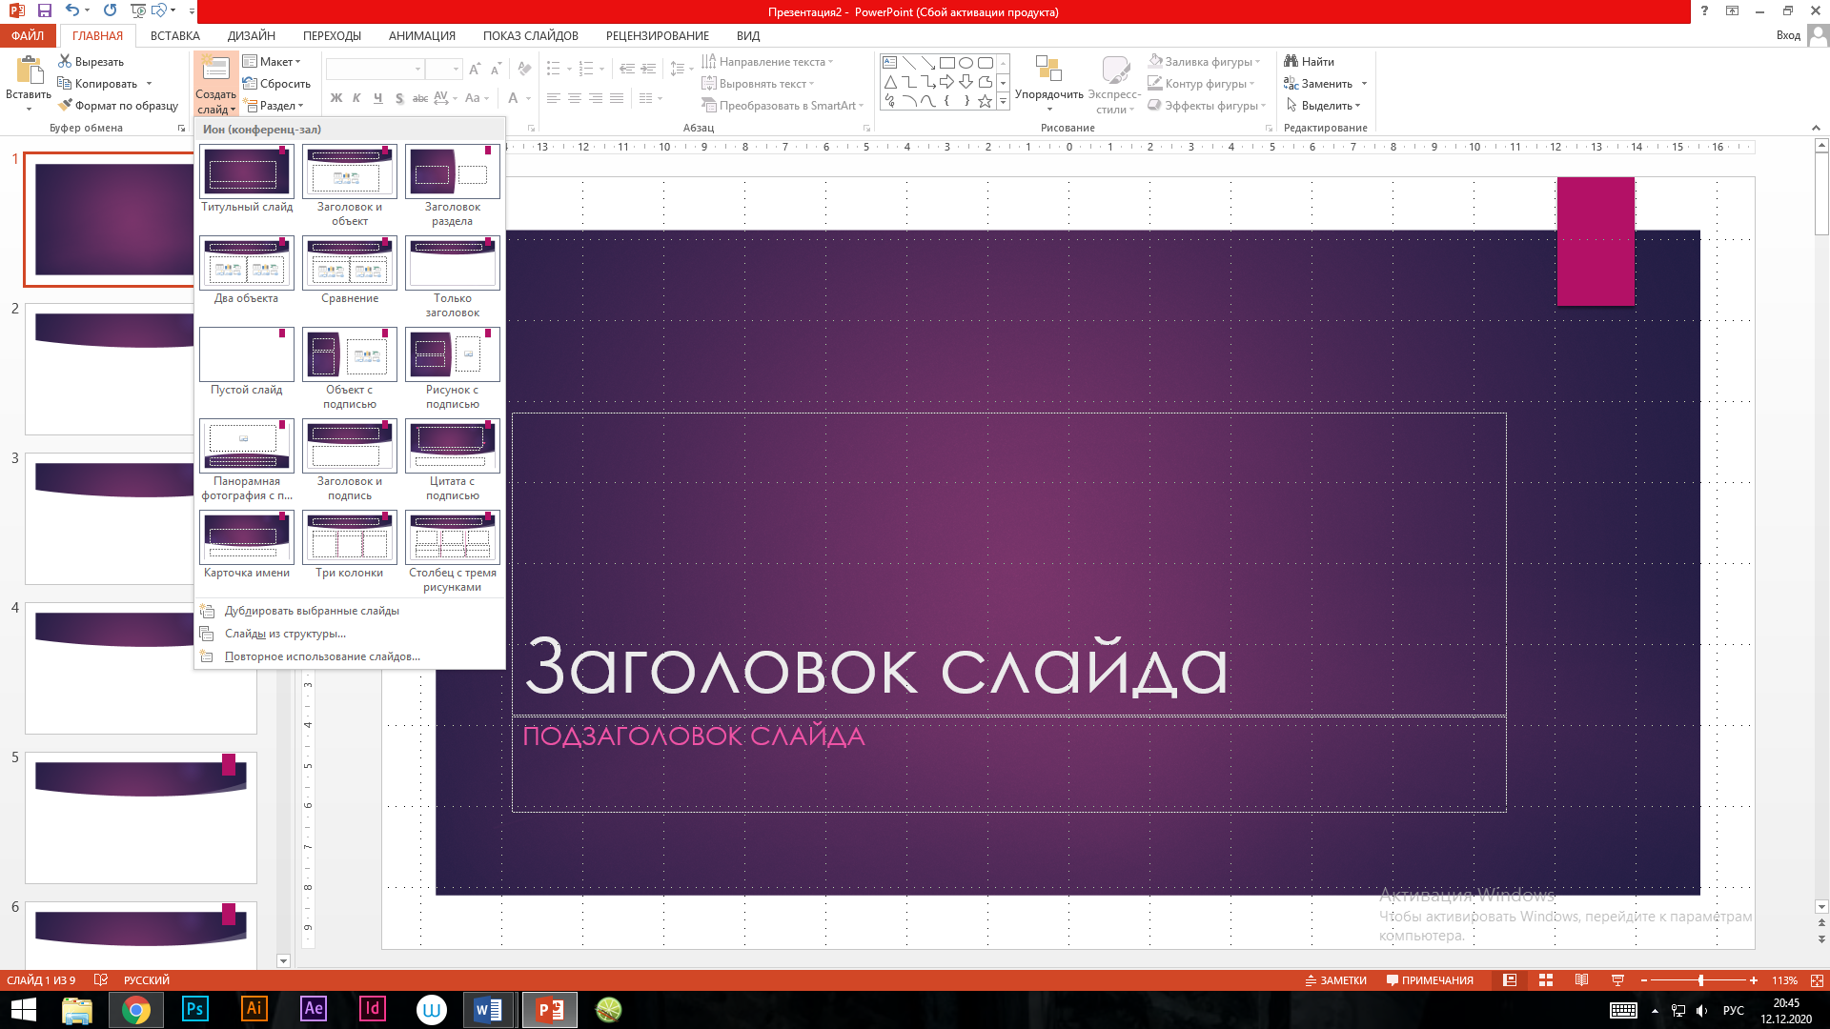Image resolution: width=1830 pixels, height=1029 pixels.
Task: Open Slide Sorter view in status bar
Action: click(x=1546, y=980)
